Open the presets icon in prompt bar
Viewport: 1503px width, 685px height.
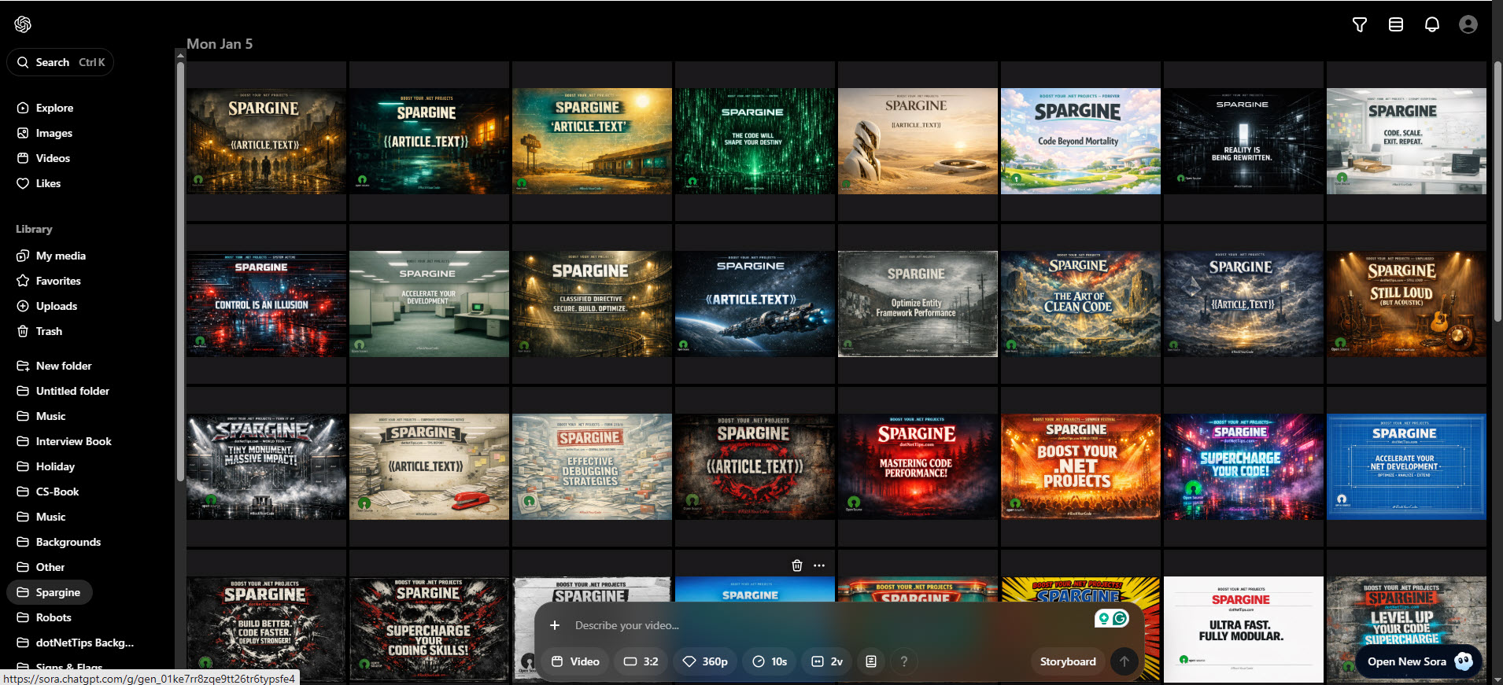coord(870,661)
